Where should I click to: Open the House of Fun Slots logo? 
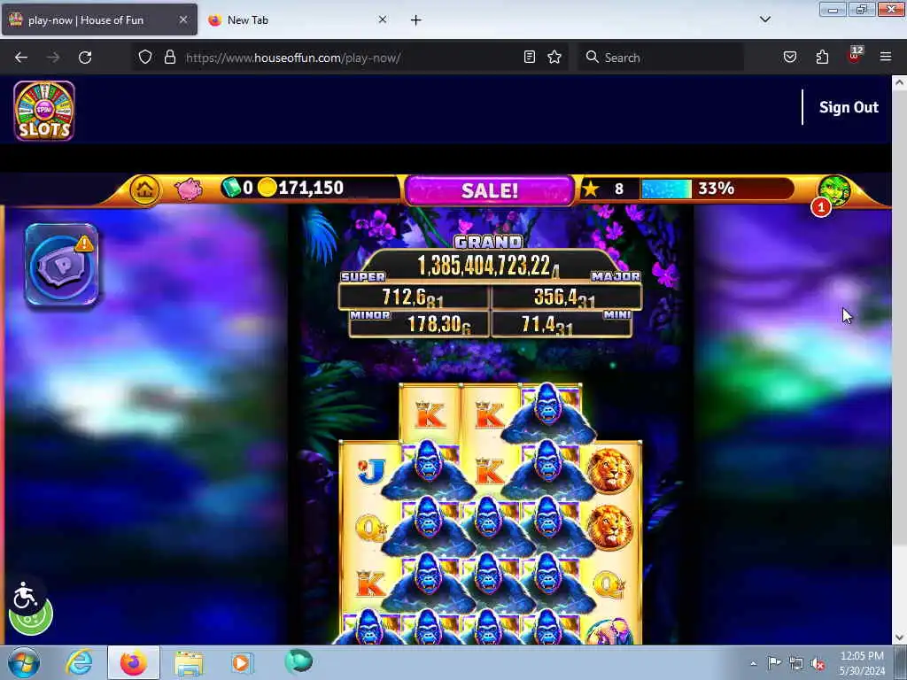click(x=44, y=111)
